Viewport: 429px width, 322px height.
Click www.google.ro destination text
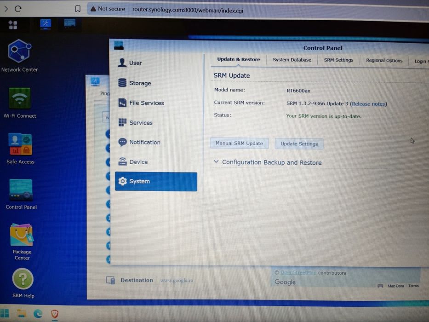177,281
